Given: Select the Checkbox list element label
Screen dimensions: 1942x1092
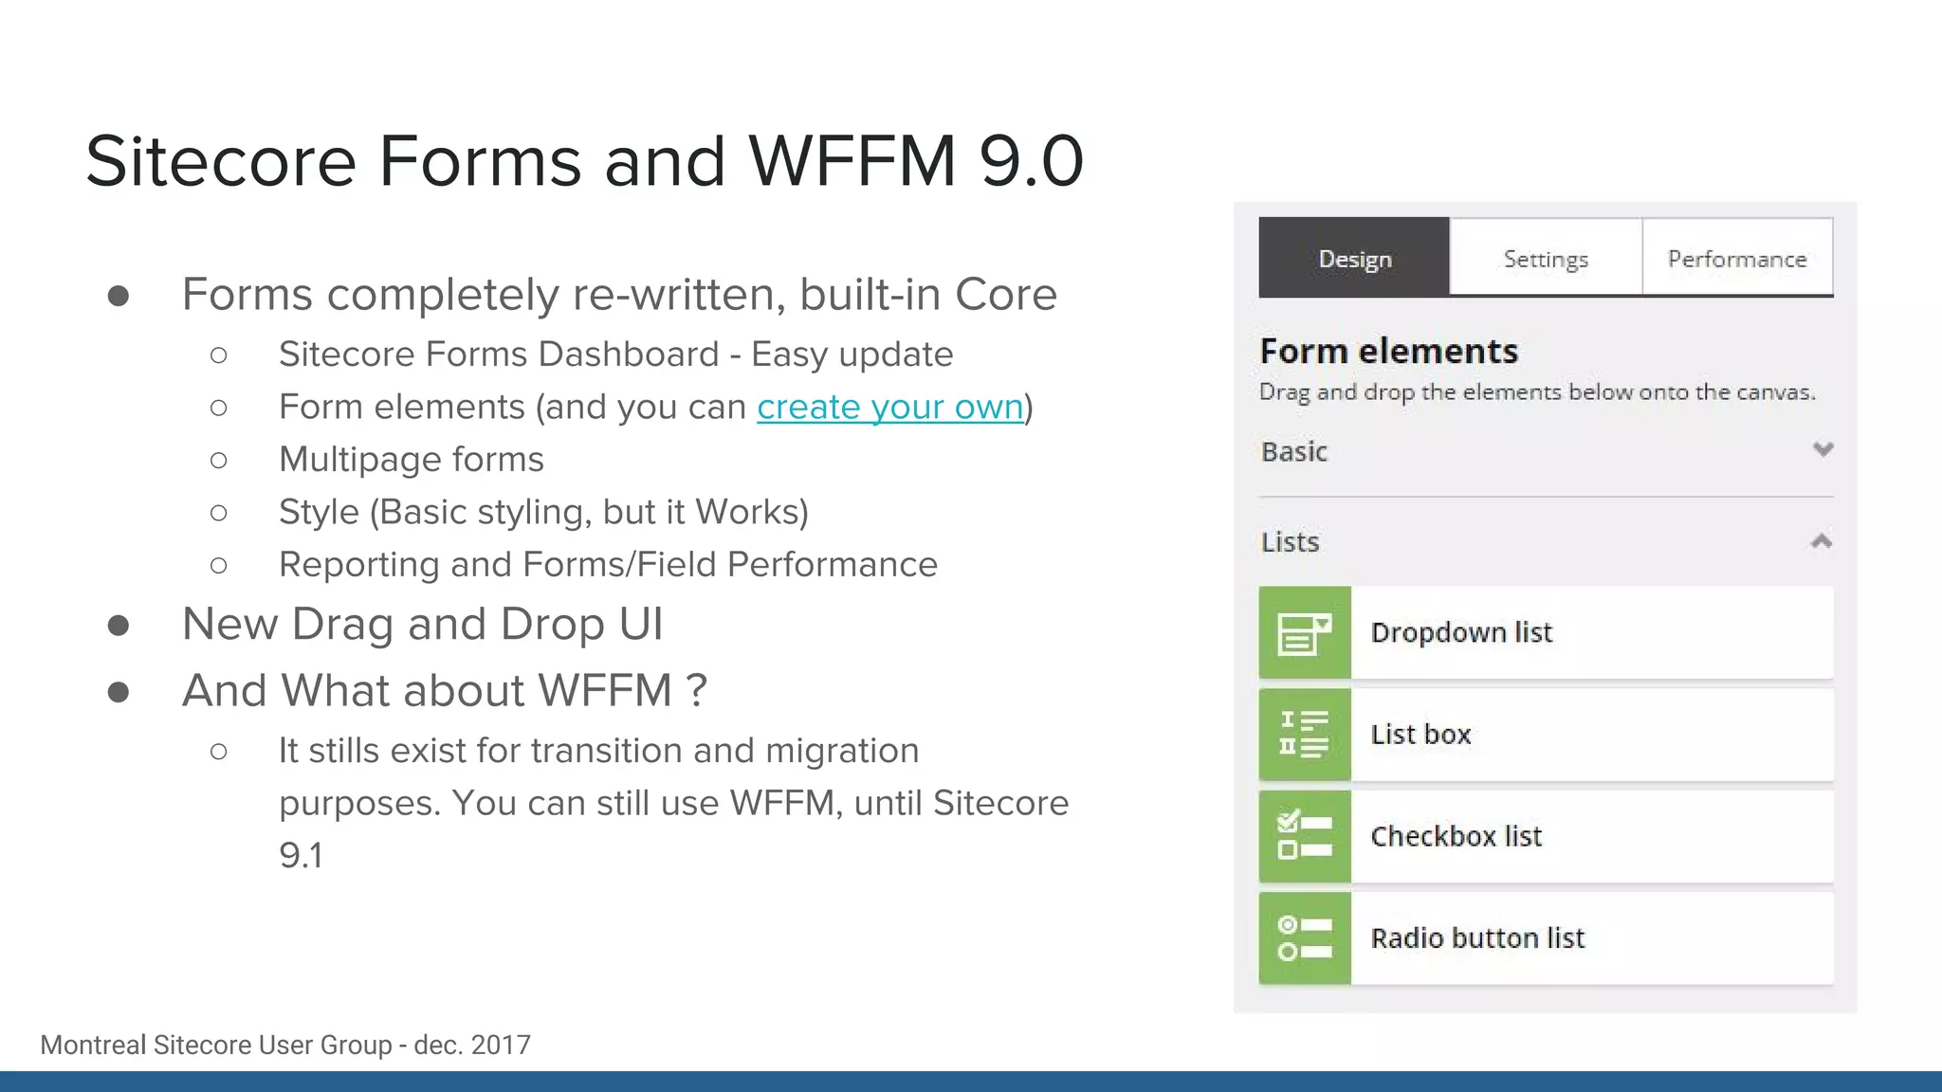Looking at the screenshot, I should [x=1456, y=836].
